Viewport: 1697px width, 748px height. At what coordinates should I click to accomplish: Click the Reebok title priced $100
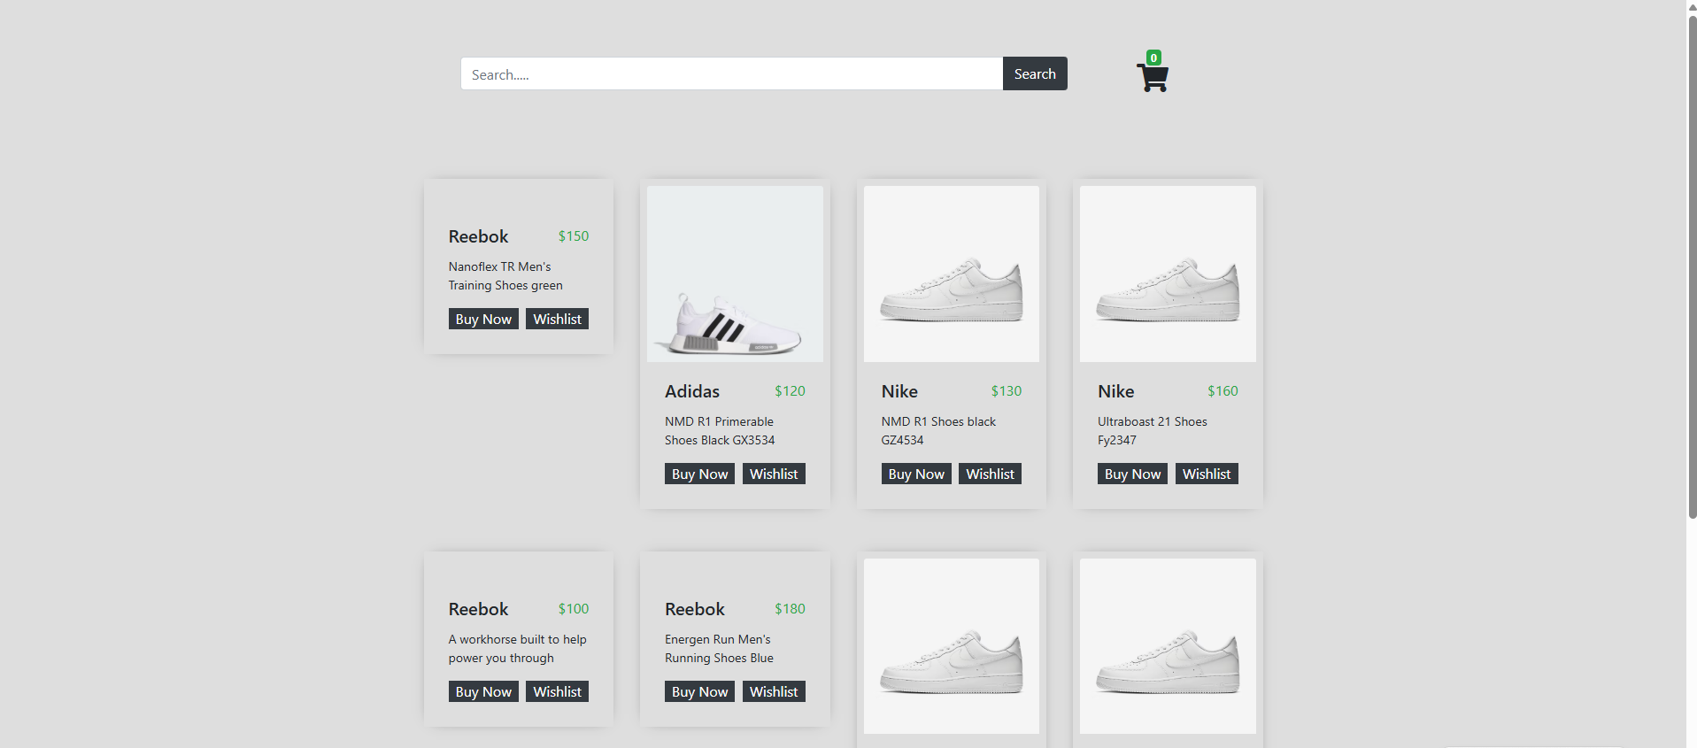pyautogui.click(x=478, y=609)
